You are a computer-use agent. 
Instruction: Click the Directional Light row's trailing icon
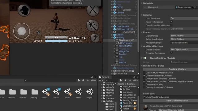133,71
